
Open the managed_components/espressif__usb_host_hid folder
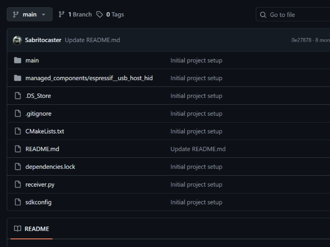[x=89, y=78]
